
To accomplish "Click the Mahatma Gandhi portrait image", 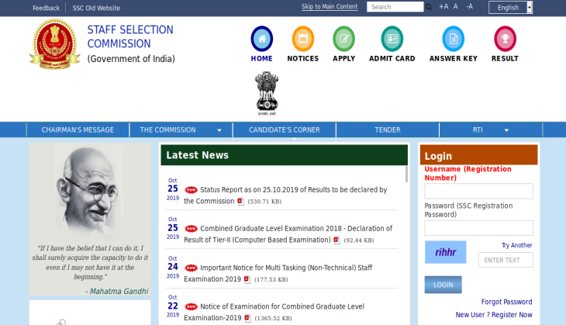I will [90, 192].
